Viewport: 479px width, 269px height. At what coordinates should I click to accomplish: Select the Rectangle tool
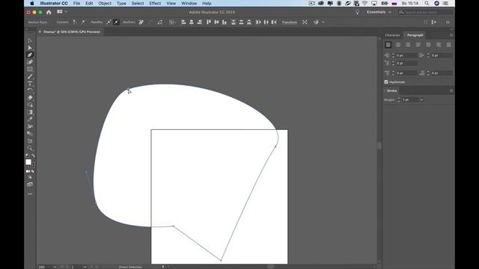[x=30, y=69]
